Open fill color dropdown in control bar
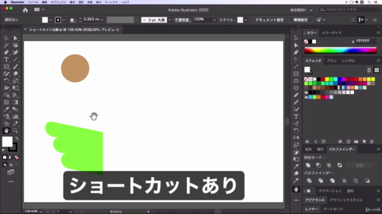 [51, 20]
